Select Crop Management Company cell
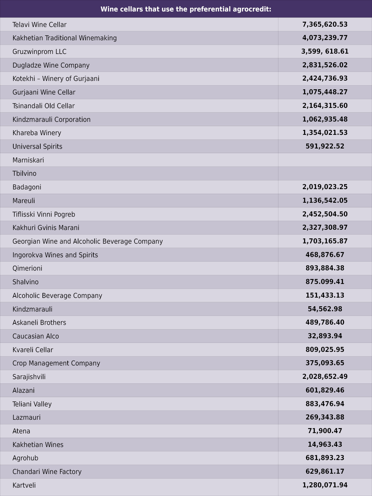The image size is (372, 496). (139, 363)
